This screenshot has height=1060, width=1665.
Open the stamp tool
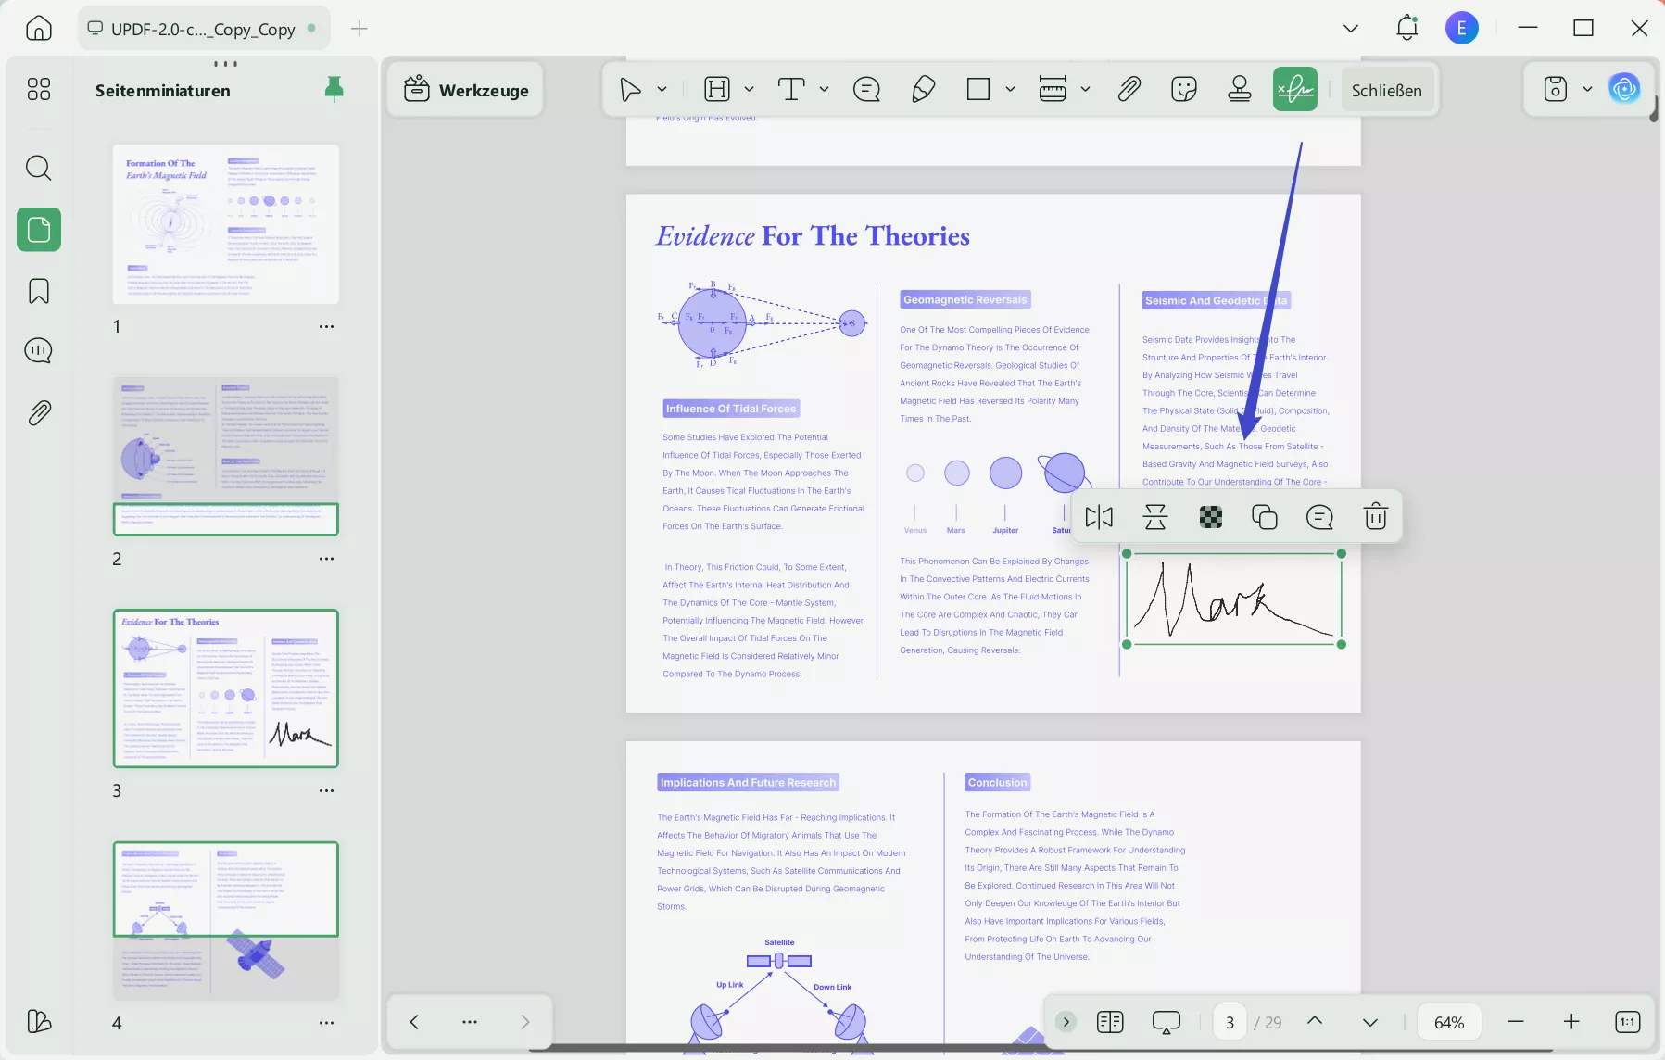tap(1240, 89)
